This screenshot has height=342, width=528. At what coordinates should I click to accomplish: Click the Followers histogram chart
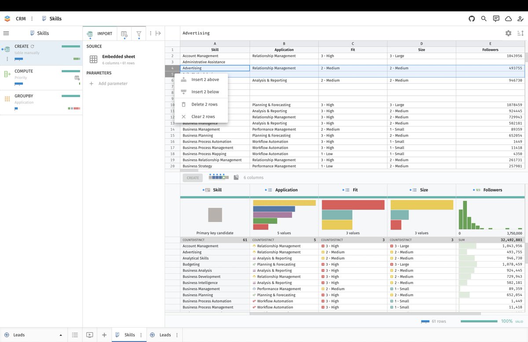(x=491, y=214)
